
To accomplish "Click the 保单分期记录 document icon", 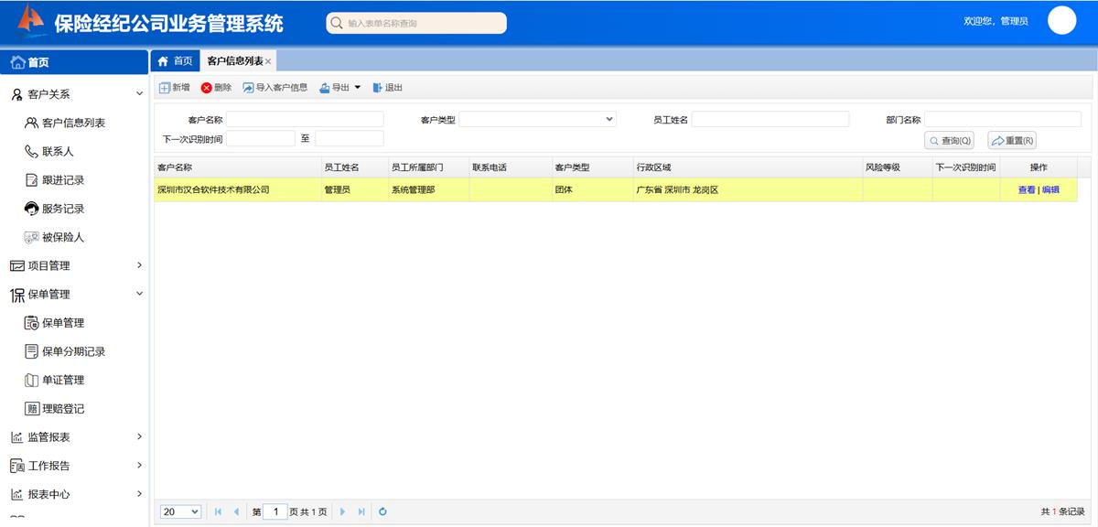I will [x=32, y=351].
